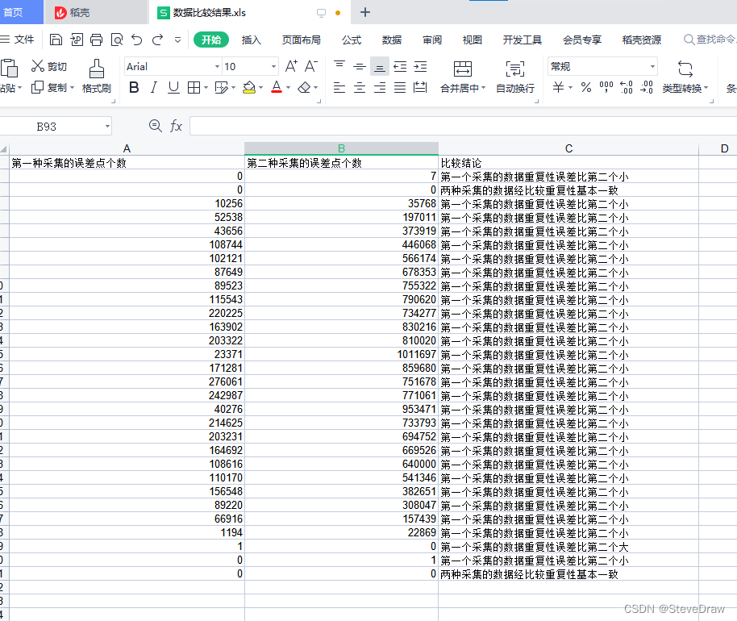The height and width of the screenshot is (621, 737).
Task: Align text right horizontally
Action: 380,87
